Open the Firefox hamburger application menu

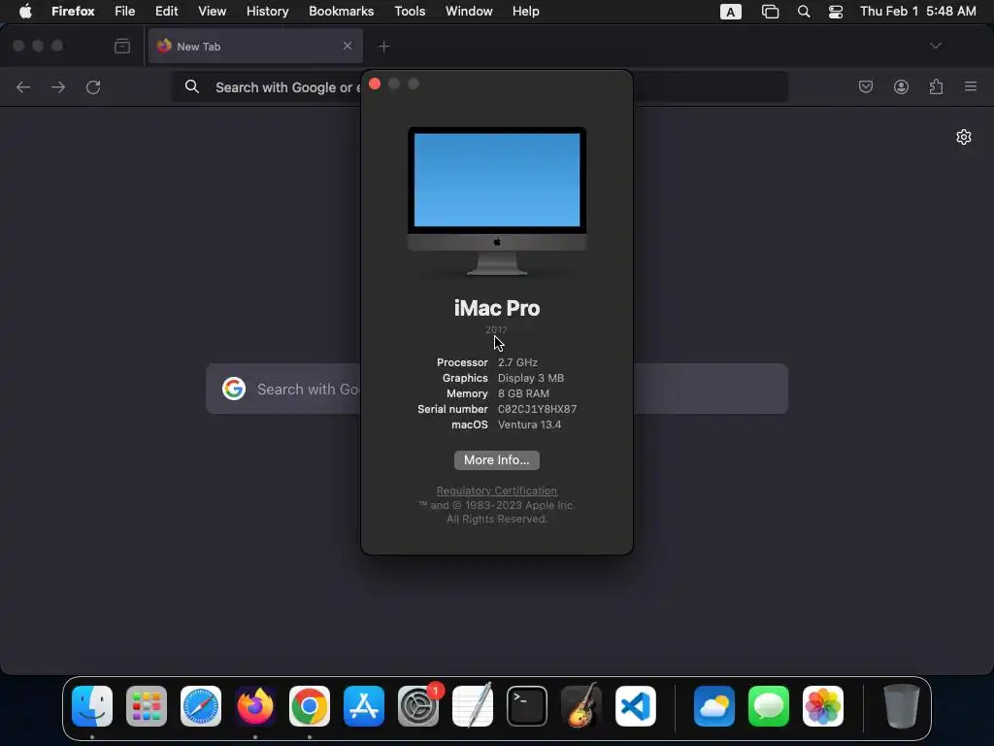click(x=971, y=86)
